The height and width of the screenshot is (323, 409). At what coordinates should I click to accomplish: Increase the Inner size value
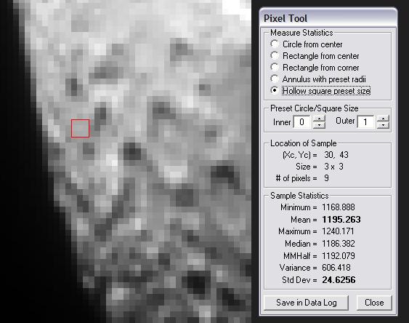pyautogui.click(x=319, y=119)
